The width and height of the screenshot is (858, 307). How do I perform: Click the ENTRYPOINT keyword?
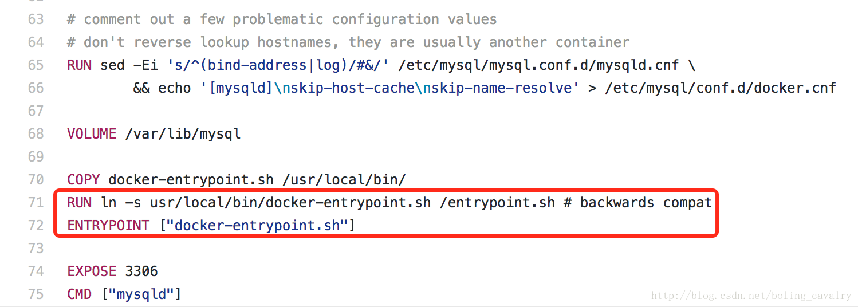pyautogui.click(x=108, y=226)
